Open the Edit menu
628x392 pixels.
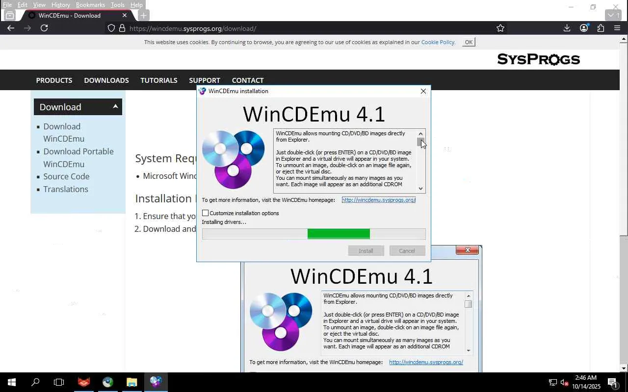click(x=23, y=5)
